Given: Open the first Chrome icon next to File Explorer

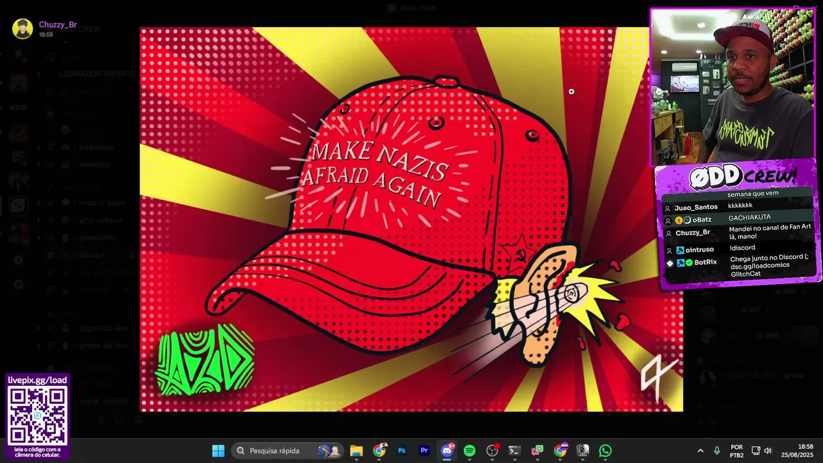Looking at the screenshot, I should (379, 451).
